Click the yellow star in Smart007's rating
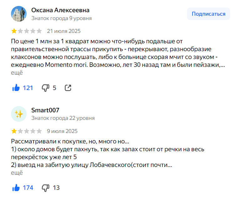 pyautogui.click(x=14, y=131)
